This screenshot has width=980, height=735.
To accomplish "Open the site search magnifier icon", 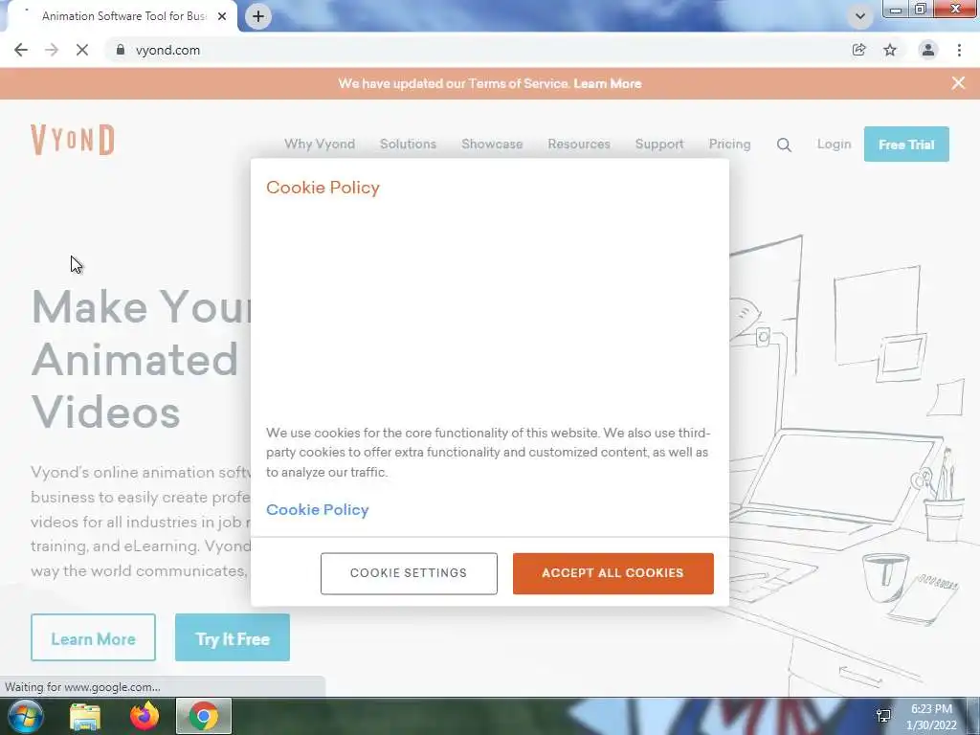I will click(x=784, y=145).
